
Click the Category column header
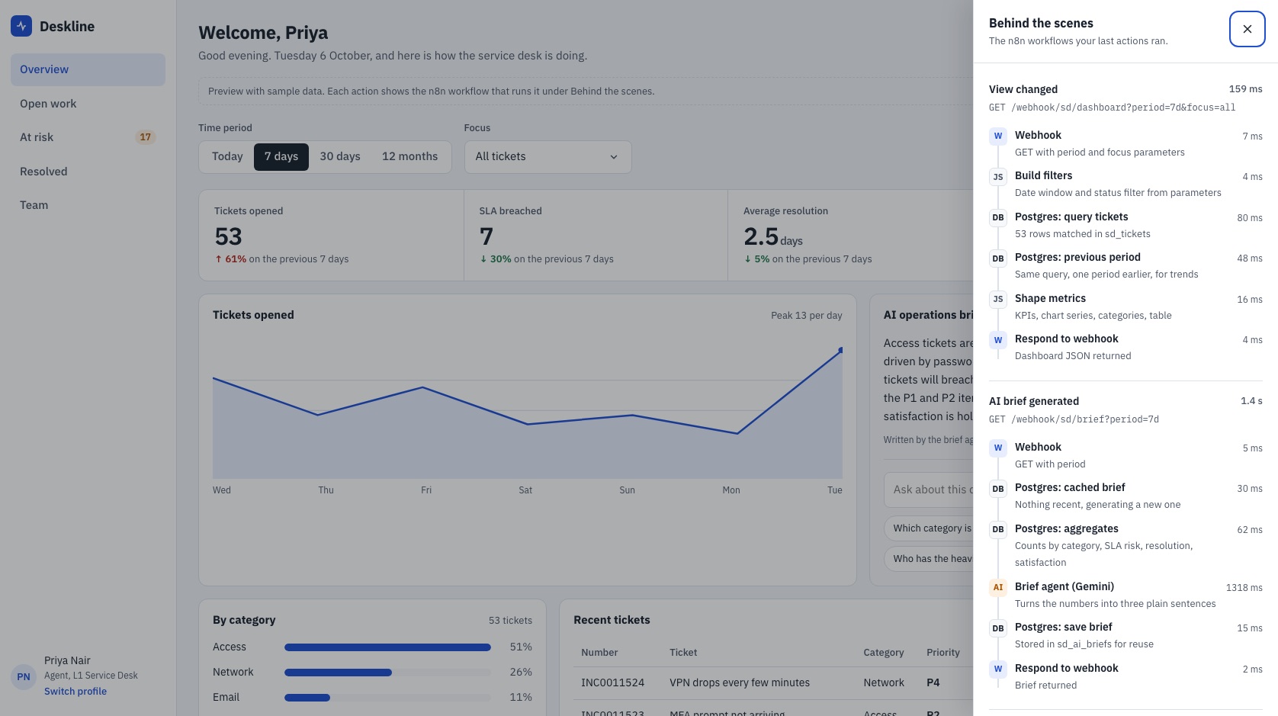884,652
